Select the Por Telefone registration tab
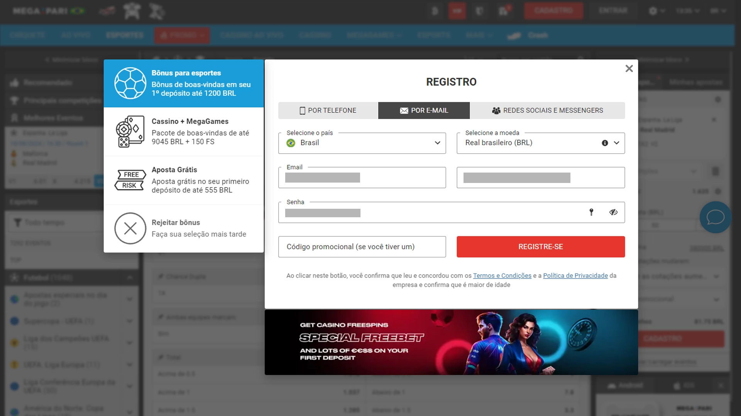741x416 pixels. click(x=328, y=111)
